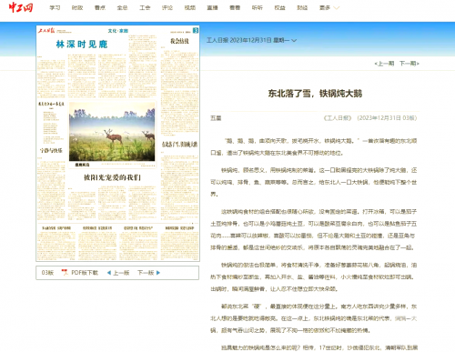
Task: Click the 工人日报 masthead on newspaper page
Action: tap(46, 30)
